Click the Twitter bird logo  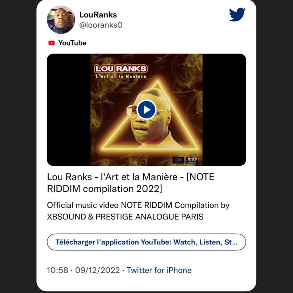coord(237,14)
